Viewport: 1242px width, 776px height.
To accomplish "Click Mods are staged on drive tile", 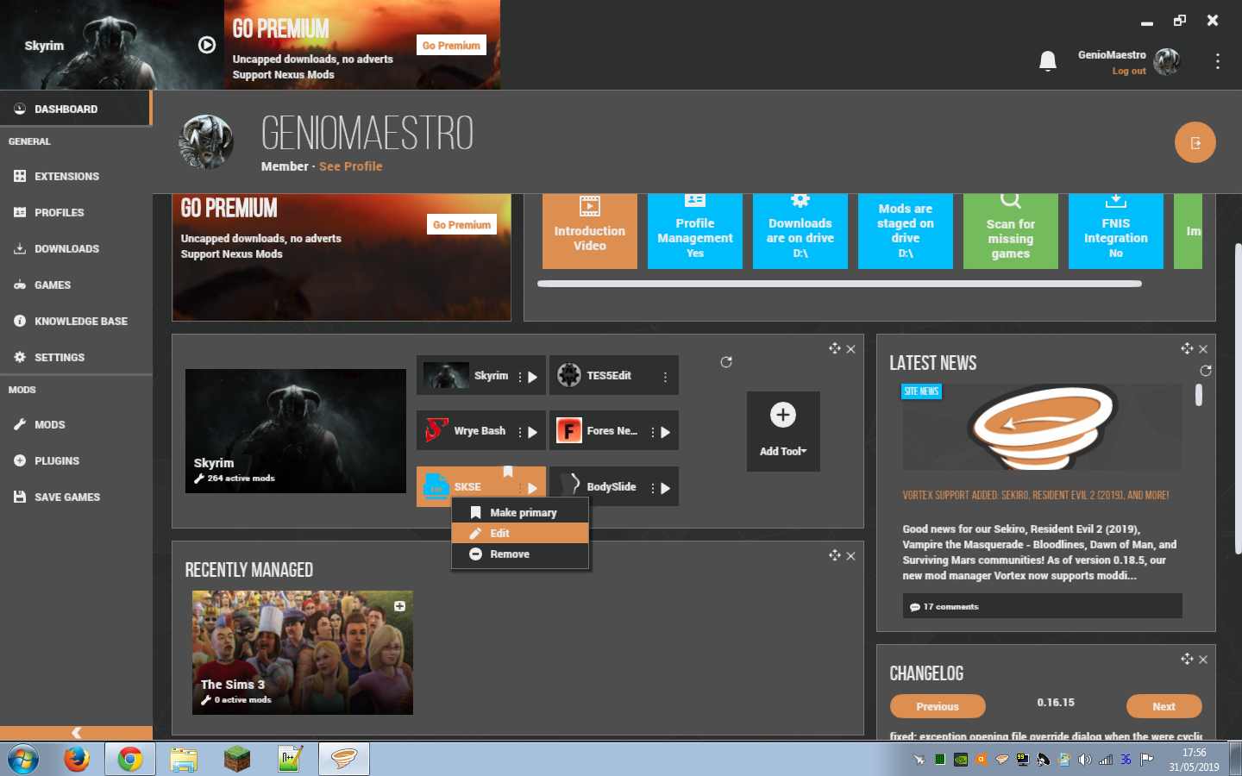I will [x=906, y=231].
